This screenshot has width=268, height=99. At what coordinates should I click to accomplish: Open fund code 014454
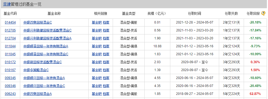coord(10,22)
